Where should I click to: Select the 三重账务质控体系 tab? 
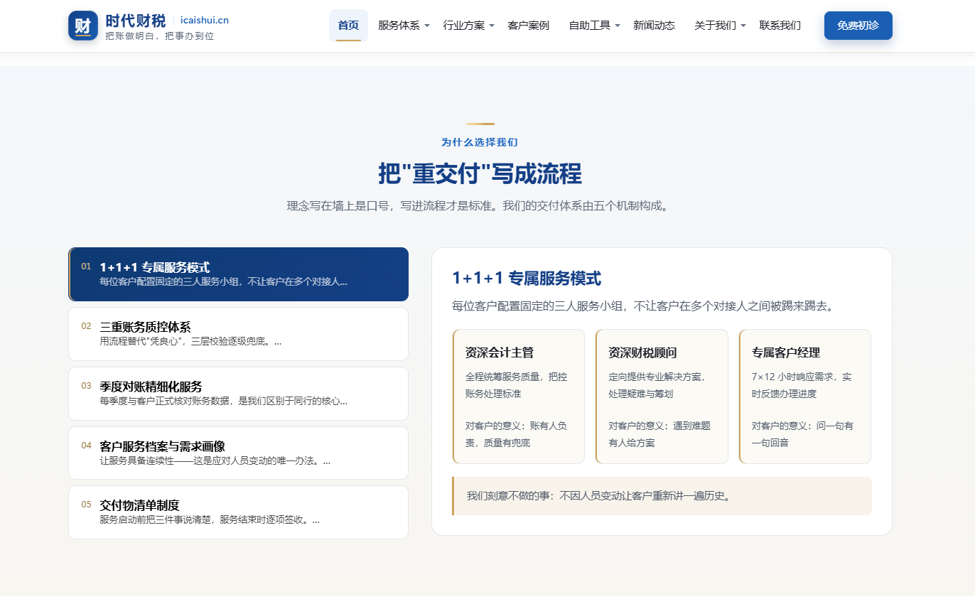pos(239,334)
